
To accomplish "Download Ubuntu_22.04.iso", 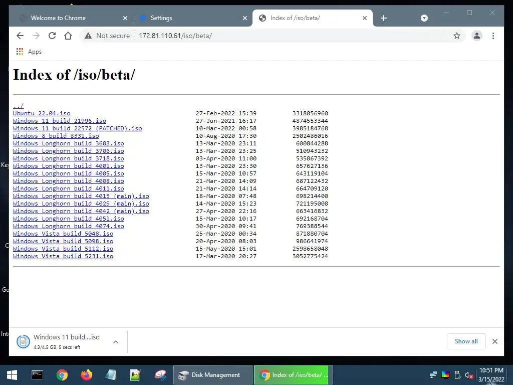I will pyautogui.click(x=42, y=113).
